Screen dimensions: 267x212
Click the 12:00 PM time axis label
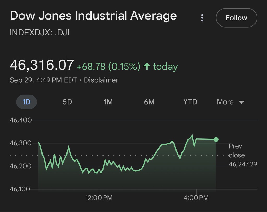tap(99, 198)
